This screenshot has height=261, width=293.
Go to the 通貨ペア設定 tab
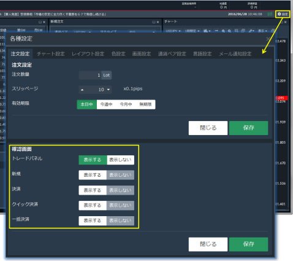172,54
